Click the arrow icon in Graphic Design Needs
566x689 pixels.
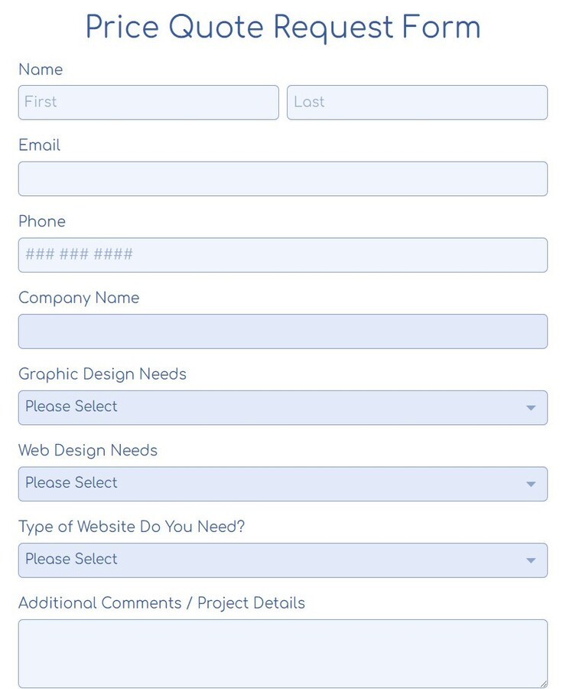pyautogui.click(x=531, y=408)
